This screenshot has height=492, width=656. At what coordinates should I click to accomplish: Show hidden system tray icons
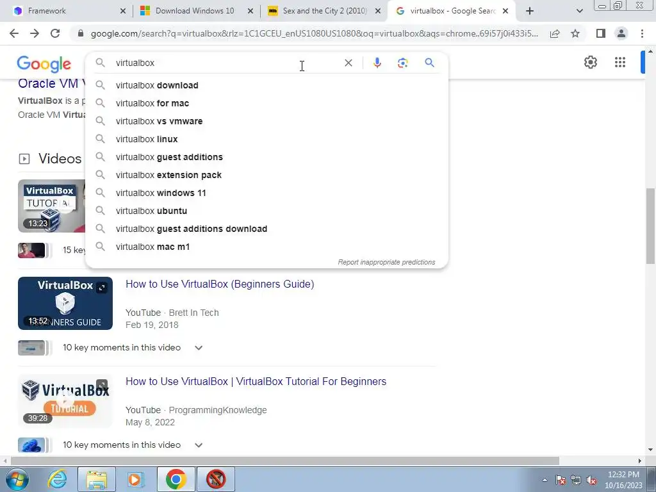tap(545, 480)
